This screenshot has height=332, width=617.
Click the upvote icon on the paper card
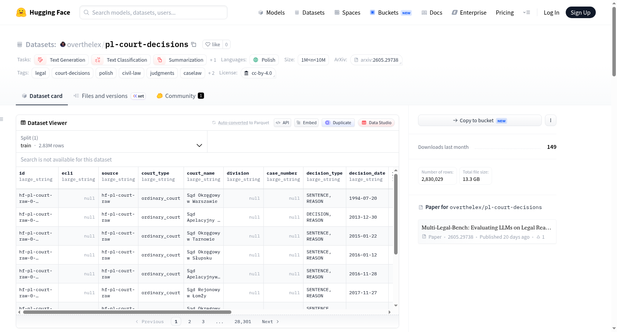tap(538, 237)
